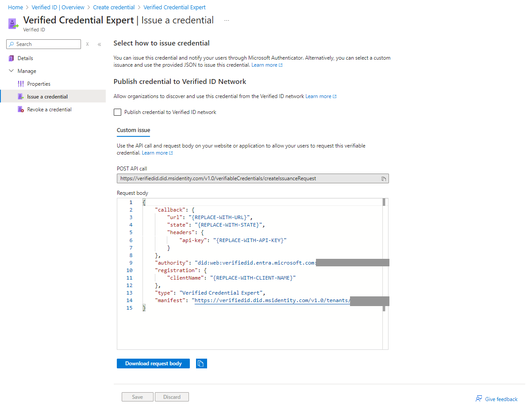
Task: Click the "headers" key in JSON
Action: click(181, 232)
